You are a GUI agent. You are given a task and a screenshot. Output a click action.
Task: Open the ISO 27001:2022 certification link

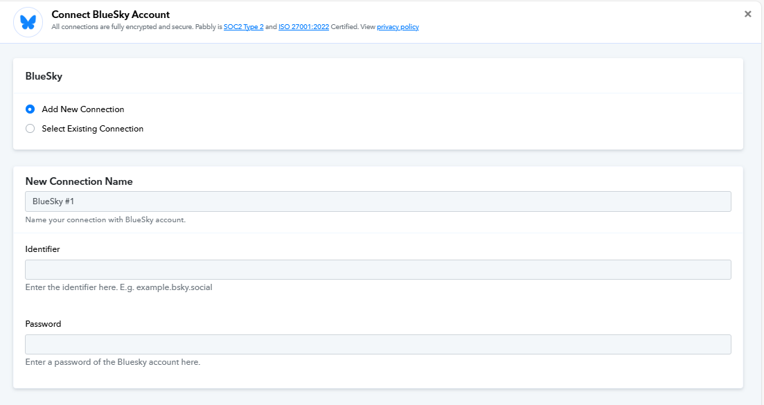[x=303, y=27]
